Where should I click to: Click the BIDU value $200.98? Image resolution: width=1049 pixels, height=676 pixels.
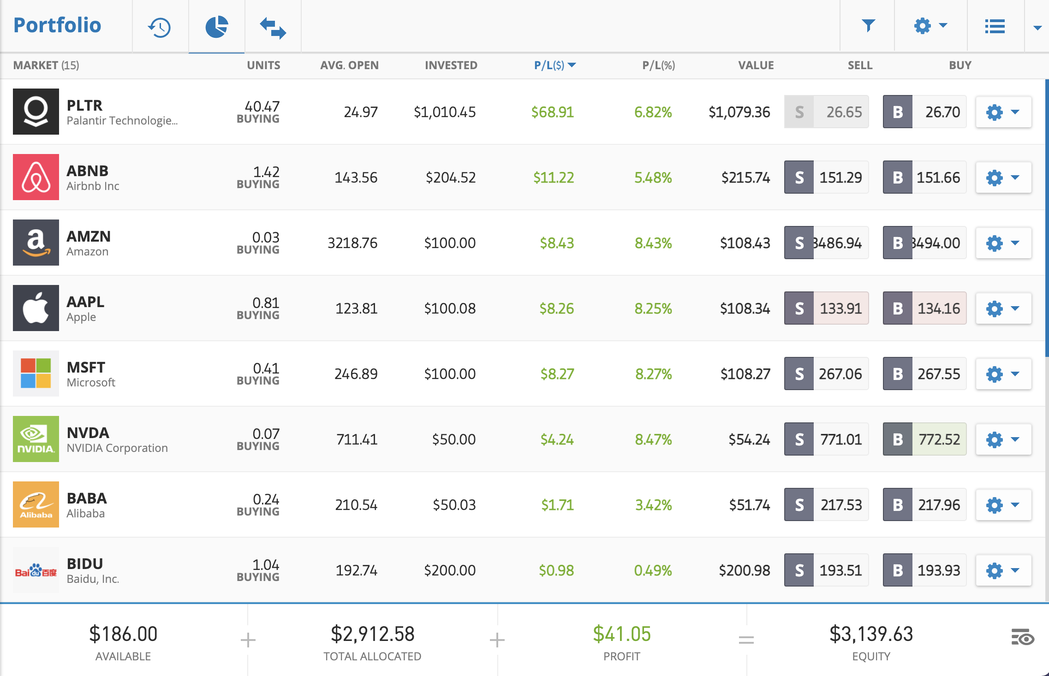[745, 570]
